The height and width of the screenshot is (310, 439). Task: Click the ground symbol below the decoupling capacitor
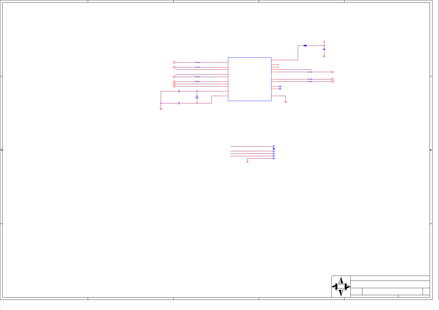click(324, 56)
